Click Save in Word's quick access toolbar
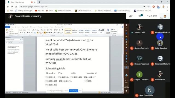The height and width of the screenshot is (98, 175). pyautogui.click(x=8, y=25)
